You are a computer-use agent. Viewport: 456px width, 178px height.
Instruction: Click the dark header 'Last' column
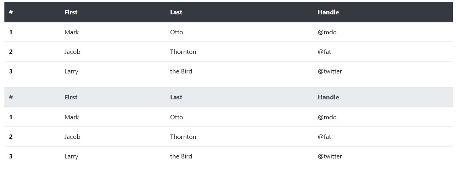(176, 12)
